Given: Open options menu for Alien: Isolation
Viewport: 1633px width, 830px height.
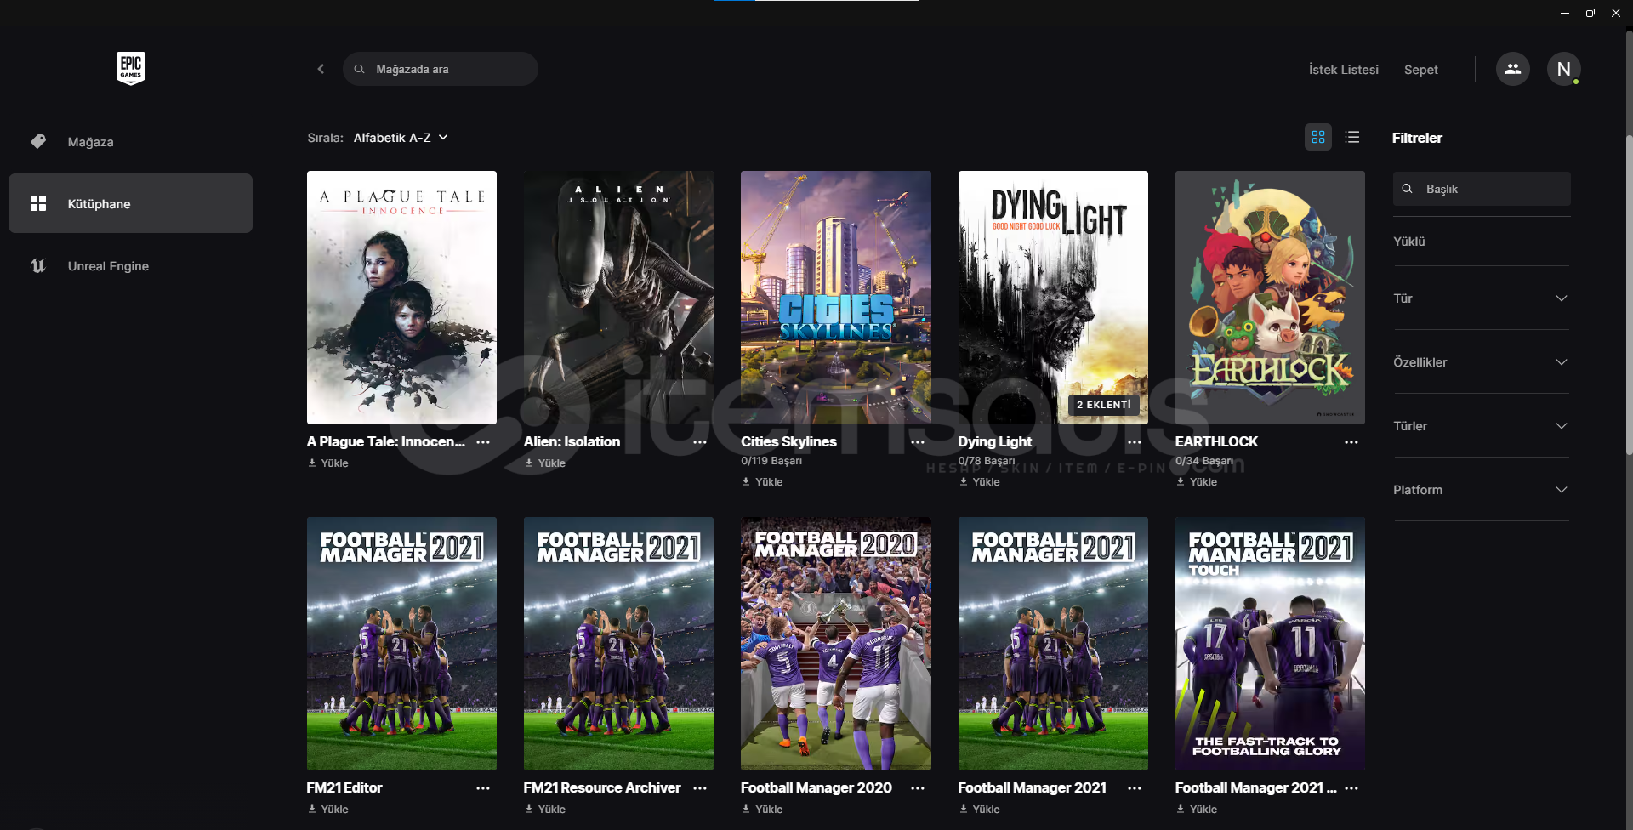Looking at the screenshot, I should point(700,442).
